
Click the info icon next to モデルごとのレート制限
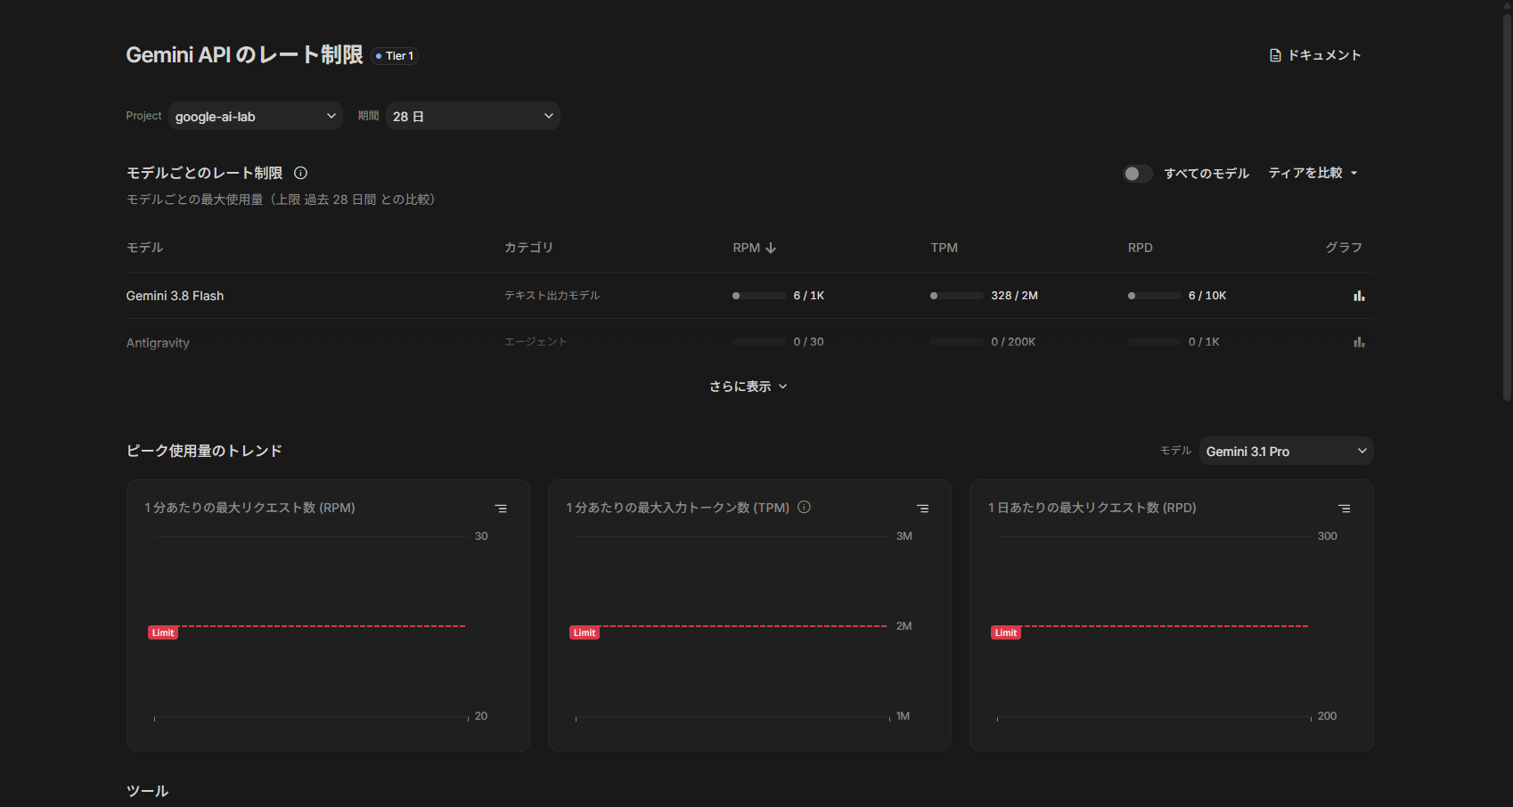point(300,173)
